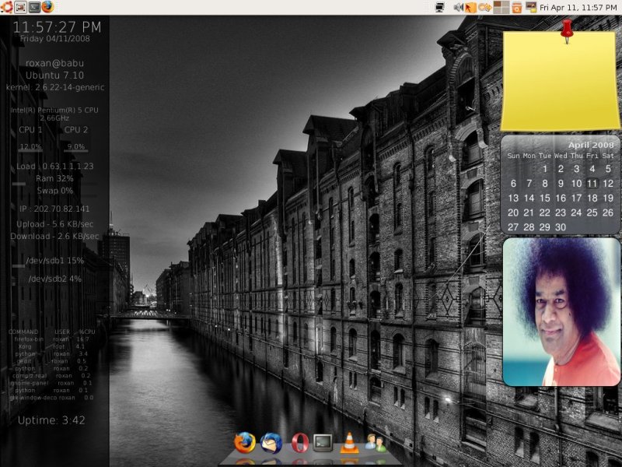Select date 30 in the calendar

click(x=561, y=227)
